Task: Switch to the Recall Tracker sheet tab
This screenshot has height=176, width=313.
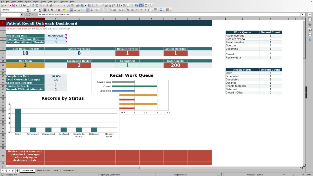Action: pos(43,171)
